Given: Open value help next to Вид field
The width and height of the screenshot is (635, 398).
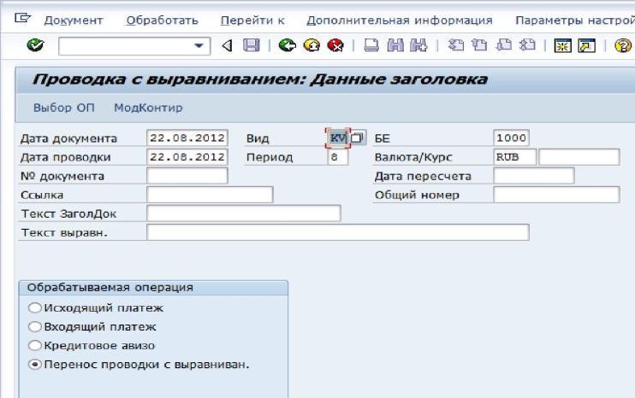Looking at the screenshot, I should point(358,138).
